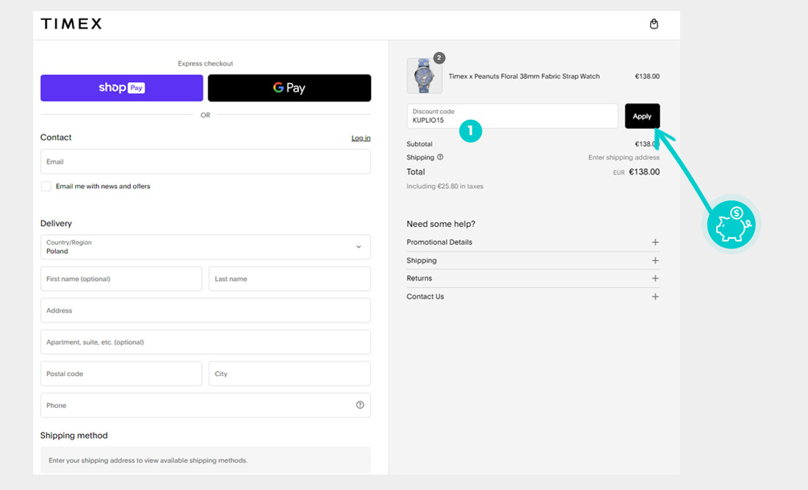Pay with Google Pay express checkout

click(289, 88)
